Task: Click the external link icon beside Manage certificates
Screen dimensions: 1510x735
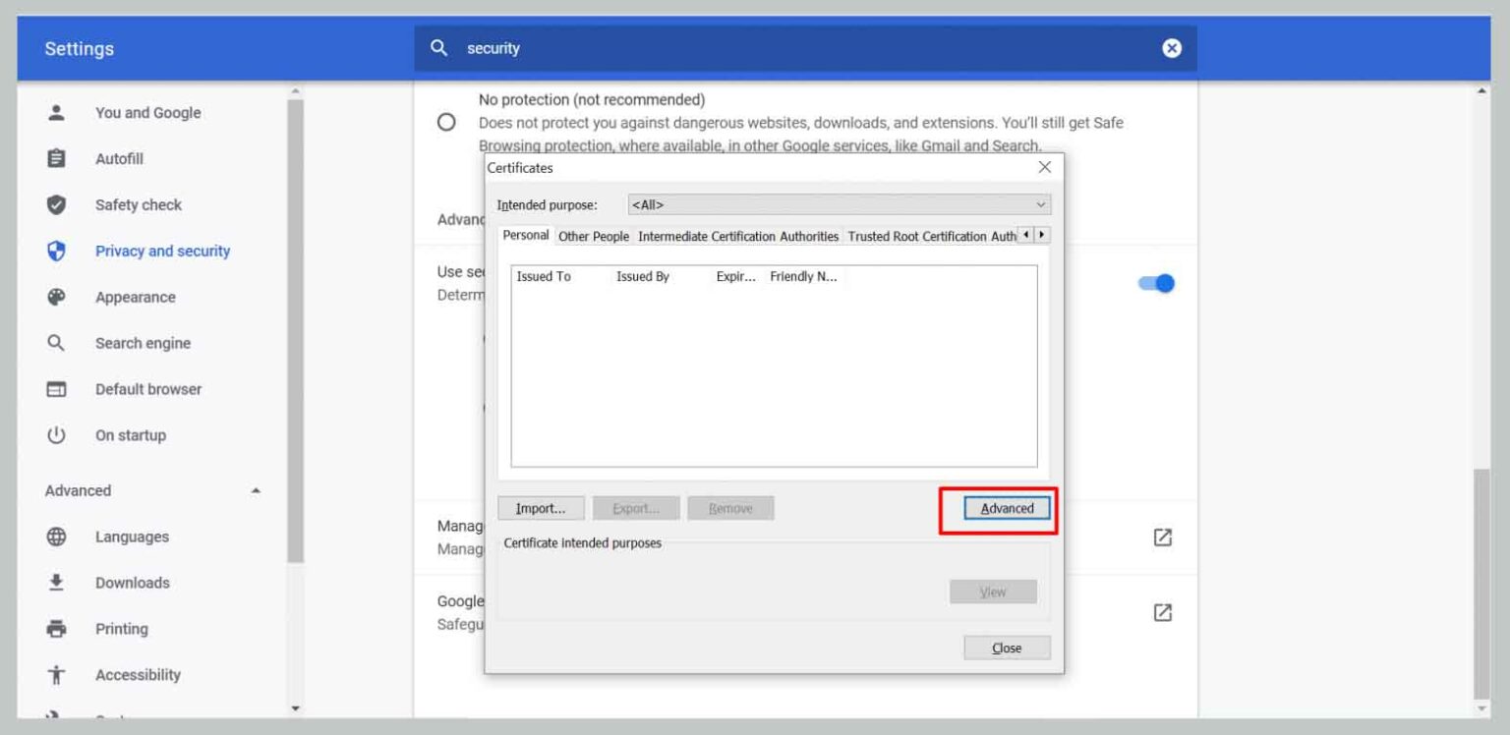Action: coord(1162,537)
